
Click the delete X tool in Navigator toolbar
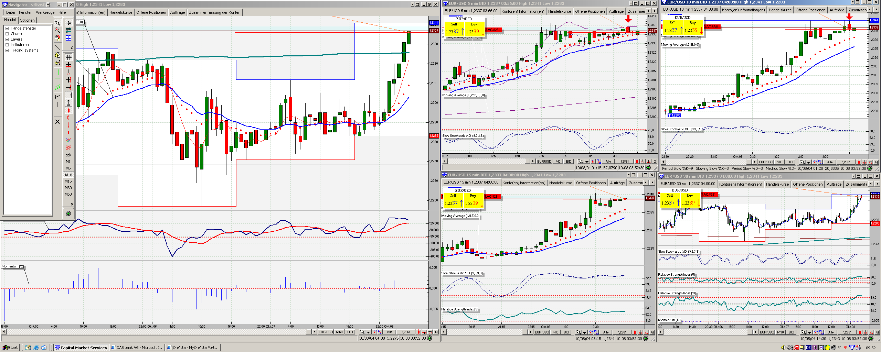coord(57,122)
